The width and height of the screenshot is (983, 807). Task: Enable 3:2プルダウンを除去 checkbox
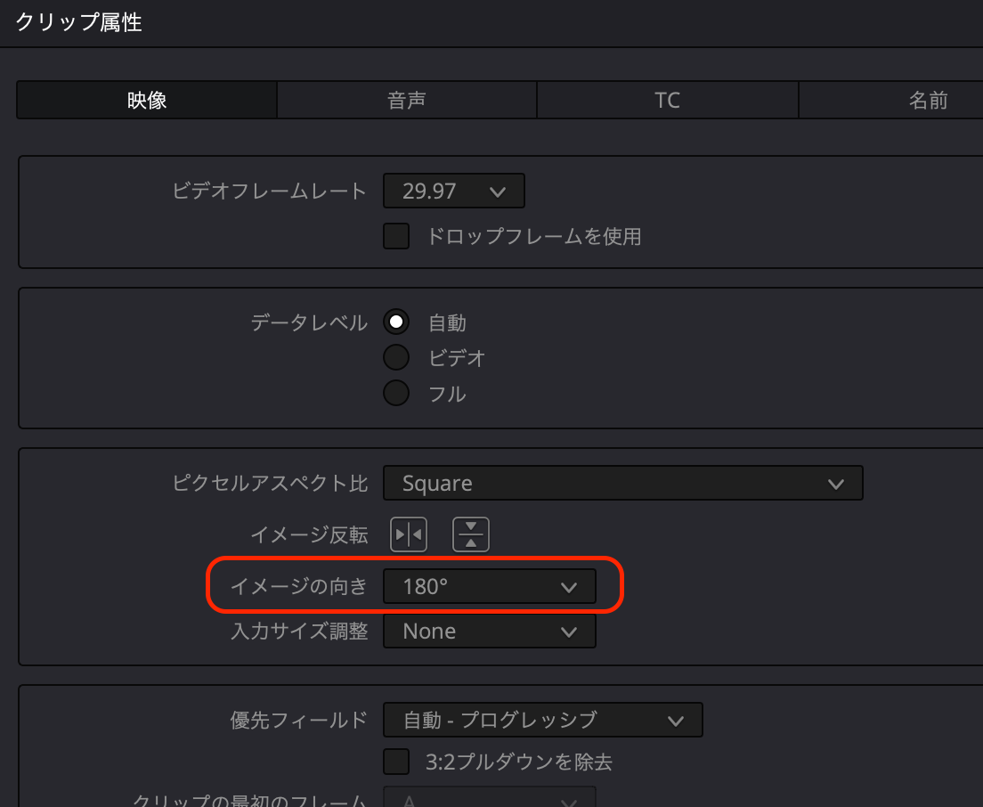pyautogui.click(x=396, y=762)
